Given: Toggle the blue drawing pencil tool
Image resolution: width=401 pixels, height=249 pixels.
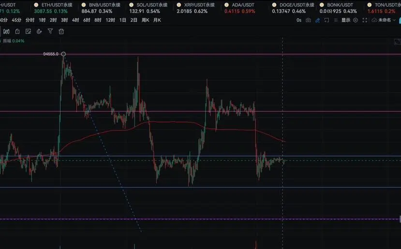Looking at the screenshot, I should coord(318,20).
